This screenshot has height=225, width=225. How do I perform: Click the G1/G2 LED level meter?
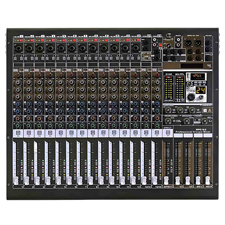coord(169,88)
